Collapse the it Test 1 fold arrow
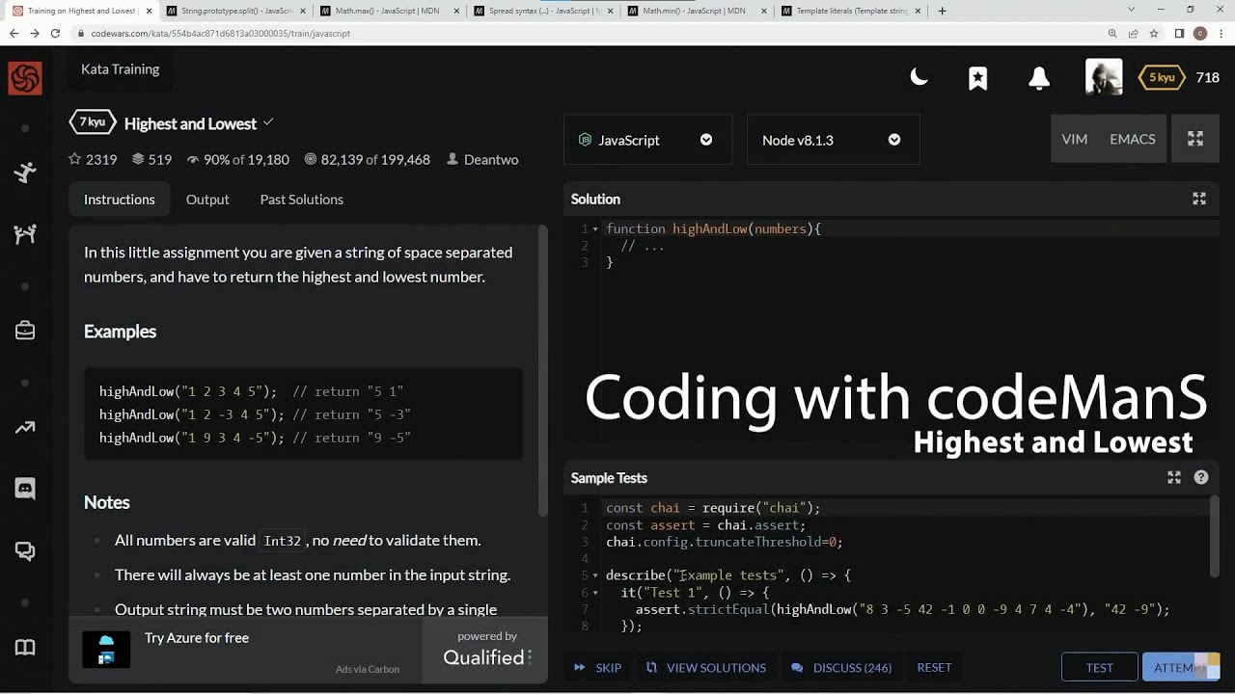The image size is (1235, 694). [x=595, y=593]
